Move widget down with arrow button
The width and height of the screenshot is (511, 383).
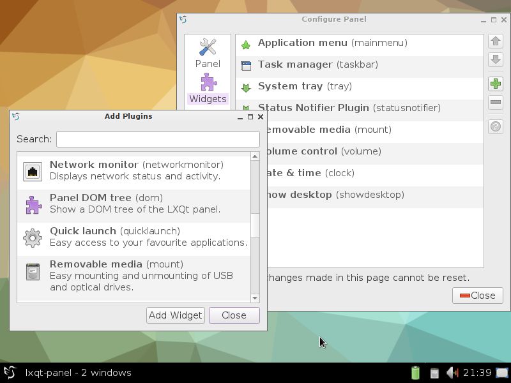click(x=496, y=59)
